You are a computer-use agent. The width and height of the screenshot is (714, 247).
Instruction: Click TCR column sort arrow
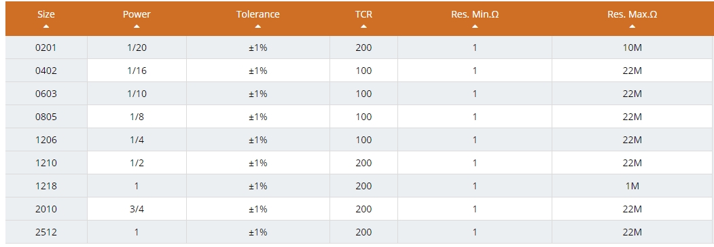[363, 26]
